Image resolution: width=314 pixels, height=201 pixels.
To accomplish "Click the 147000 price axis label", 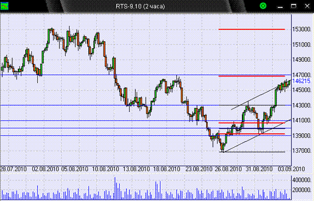I will (301, 75).
